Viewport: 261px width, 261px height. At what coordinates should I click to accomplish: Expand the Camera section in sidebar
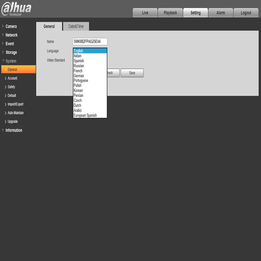point(11,26)
